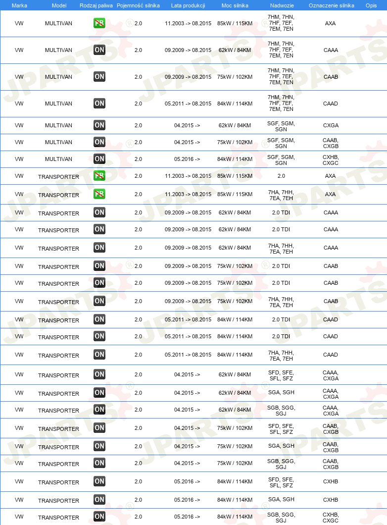Viewport: 387px width, 525px height.
Task: Click ON icon in Transporter 84kW SFD, SFE row
Action: coord(99,481)
